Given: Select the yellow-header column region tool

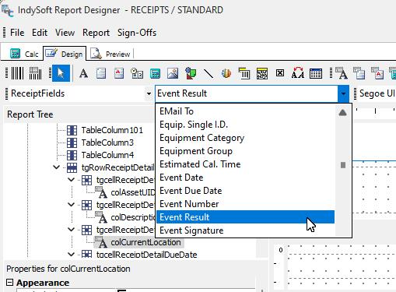Looking at the screenshot, I should (x=244, y=73).
